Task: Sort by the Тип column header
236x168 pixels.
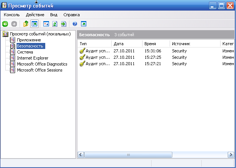Action: pyautogui.click(x=95, y=44)
